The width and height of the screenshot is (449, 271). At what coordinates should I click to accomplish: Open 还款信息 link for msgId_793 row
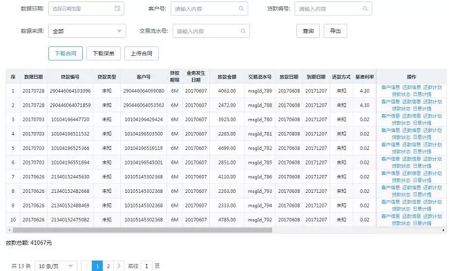tap(412, 187)
